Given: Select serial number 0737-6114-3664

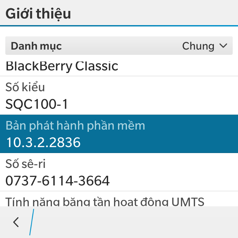Looking at the screenshot, I should click(58, 181).
